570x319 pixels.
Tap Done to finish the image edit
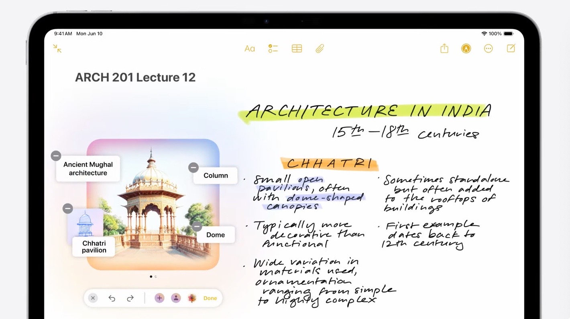[210, 298]
